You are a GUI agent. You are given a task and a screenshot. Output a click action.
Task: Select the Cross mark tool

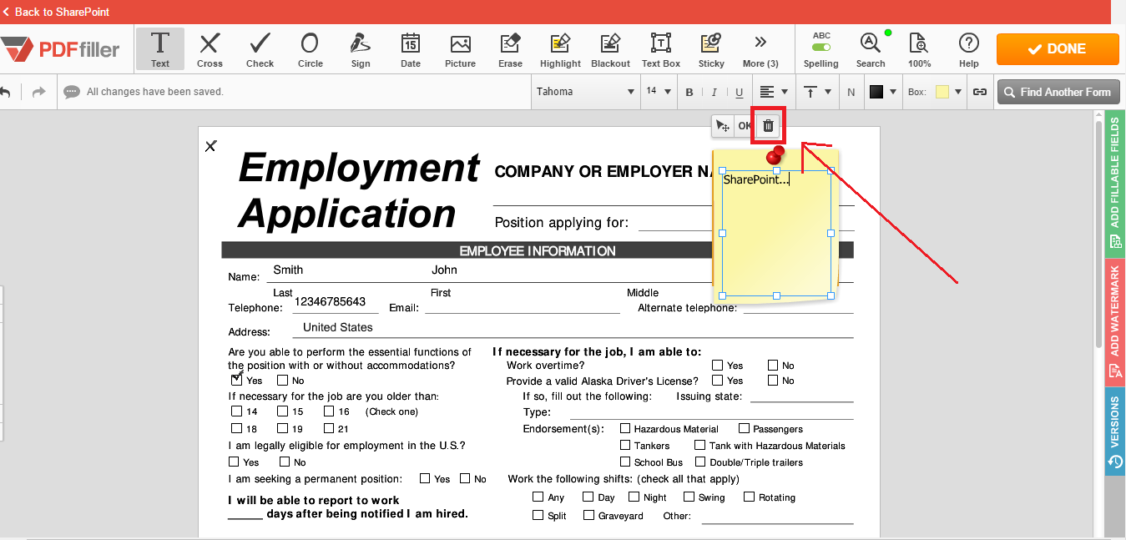210,49
